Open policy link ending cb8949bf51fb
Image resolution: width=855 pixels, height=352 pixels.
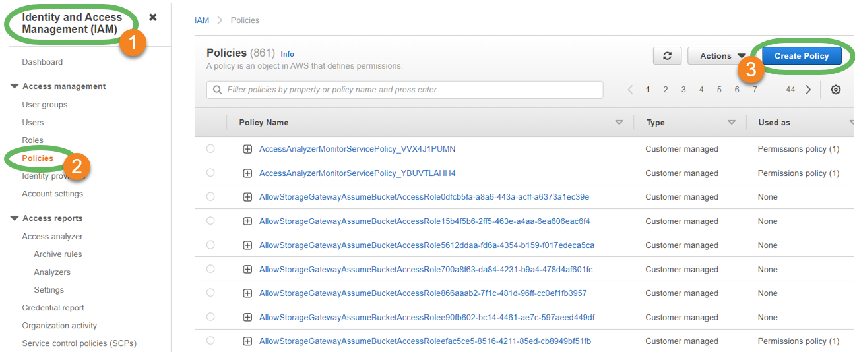click(426, 341)
